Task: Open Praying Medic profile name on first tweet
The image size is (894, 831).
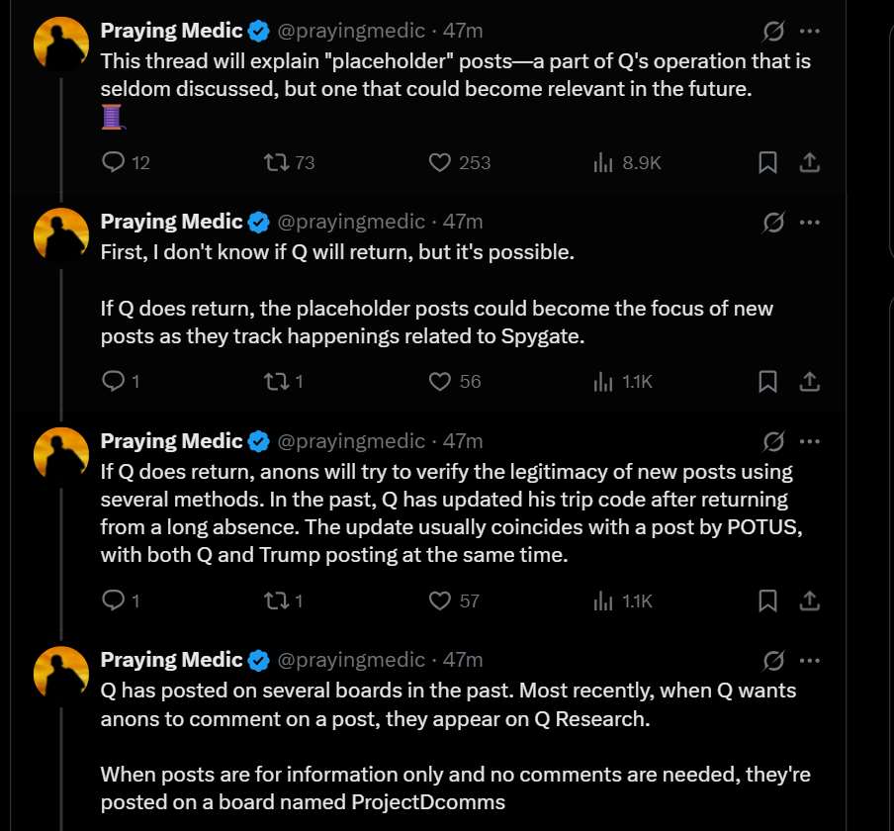Action: [x=171, y=31]
